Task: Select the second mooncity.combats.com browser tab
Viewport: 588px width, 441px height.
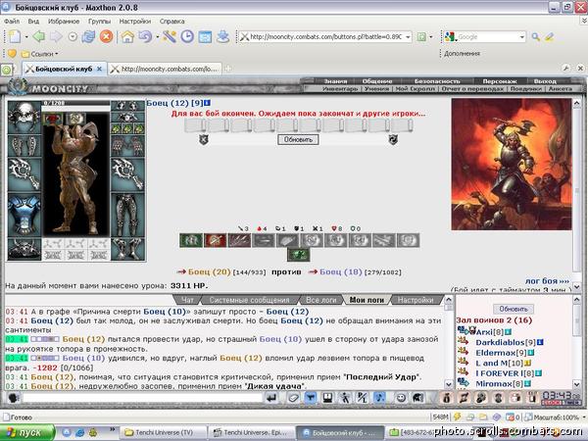Action: [x=165, y=69]
